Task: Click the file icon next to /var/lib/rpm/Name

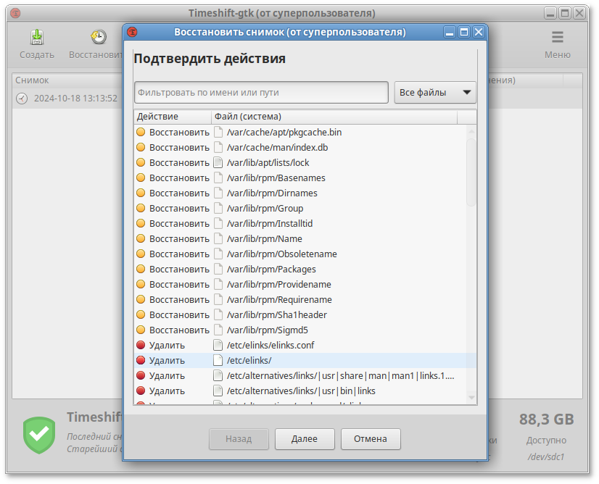Action: pyautogui.click(x=220, y=238)
